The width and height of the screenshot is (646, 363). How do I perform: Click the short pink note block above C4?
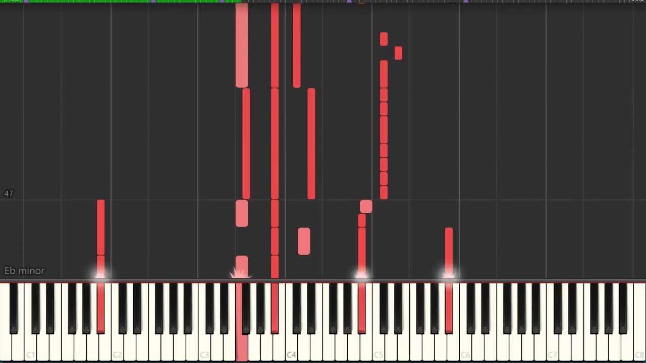pos(304,241)
